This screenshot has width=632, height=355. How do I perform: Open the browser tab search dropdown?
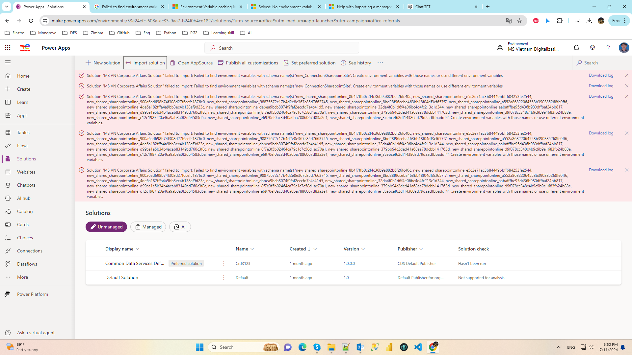7,7
